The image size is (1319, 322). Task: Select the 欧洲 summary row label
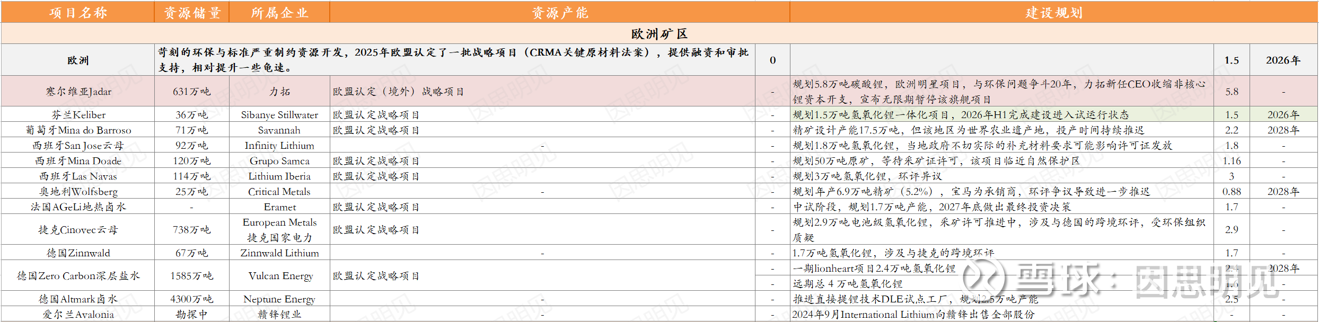click(77, 60)
